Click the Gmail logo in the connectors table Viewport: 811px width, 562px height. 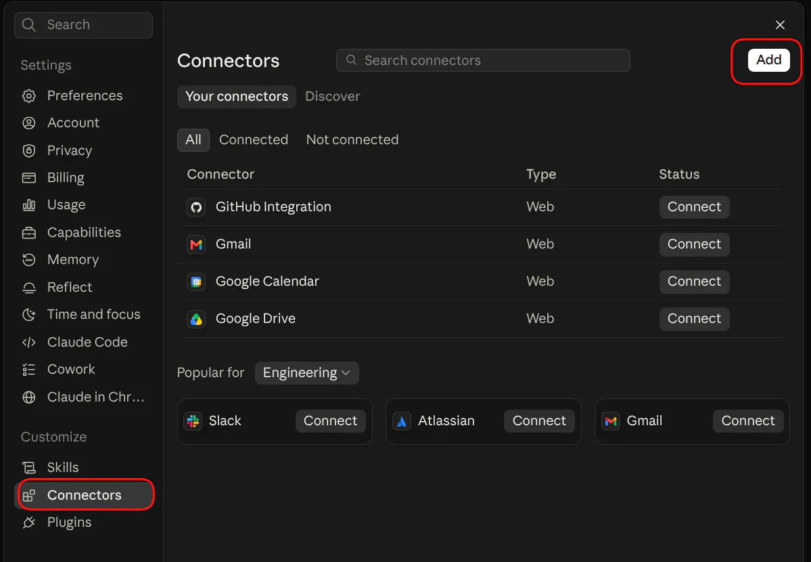[196, 244]
